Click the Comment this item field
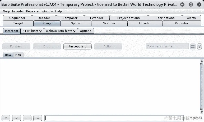This screenshot has height=122, width=204. (167, 46)
